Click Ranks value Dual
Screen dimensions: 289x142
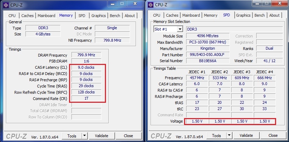[x=269, y=49]
